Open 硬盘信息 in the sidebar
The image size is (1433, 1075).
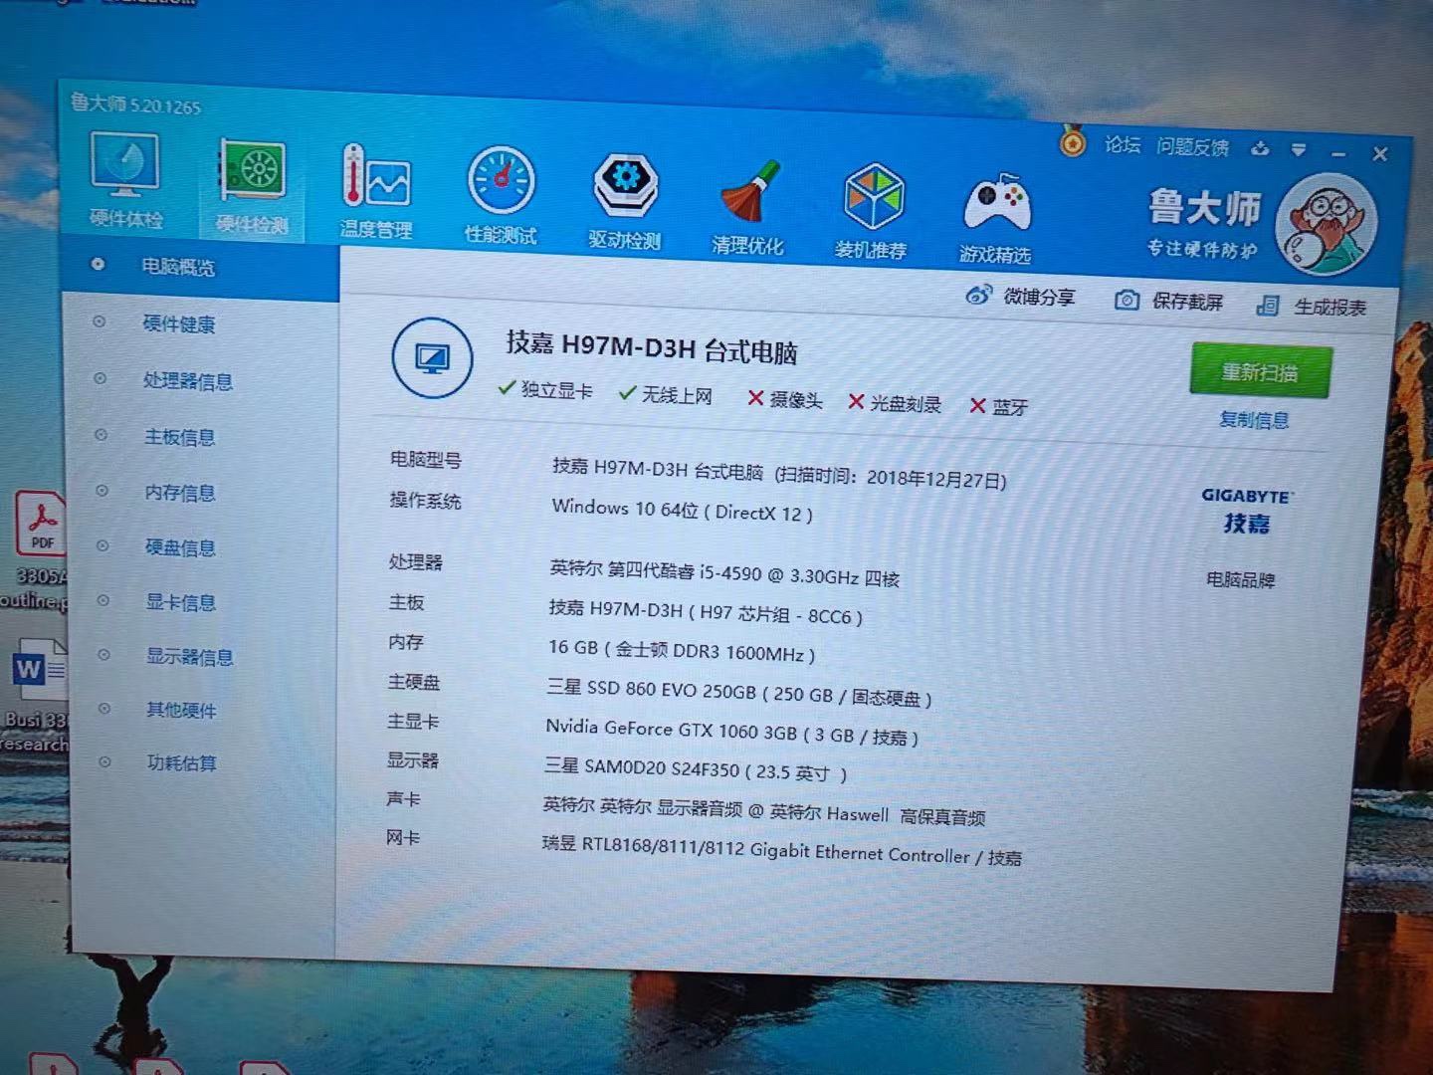click(180, 547)
